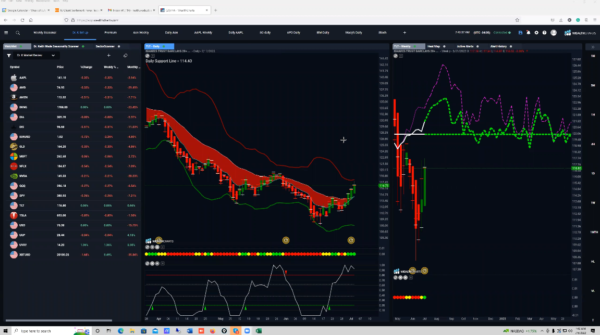Screen dimensions: 600x335
Task: Expand the weekly chart indicator legend arrow
Action: coord(401,56)
